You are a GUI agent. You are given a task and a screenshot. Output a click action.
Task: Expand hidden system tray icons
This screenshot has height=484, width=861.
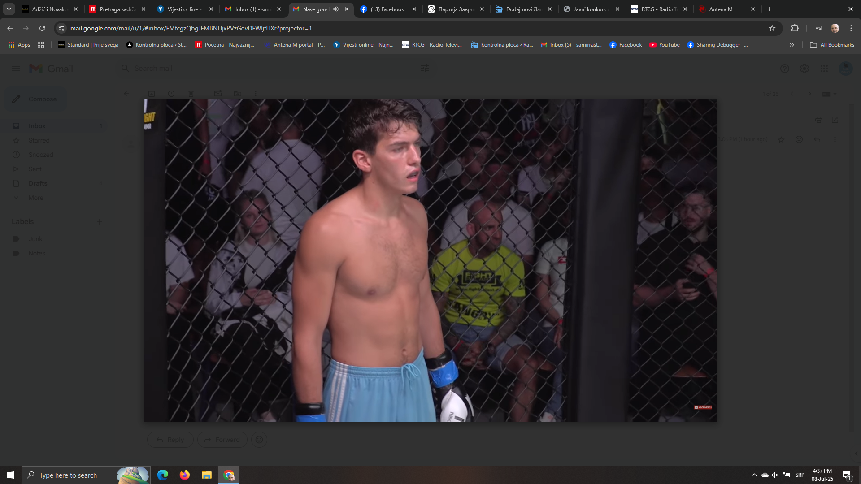(x=754, y=475)
